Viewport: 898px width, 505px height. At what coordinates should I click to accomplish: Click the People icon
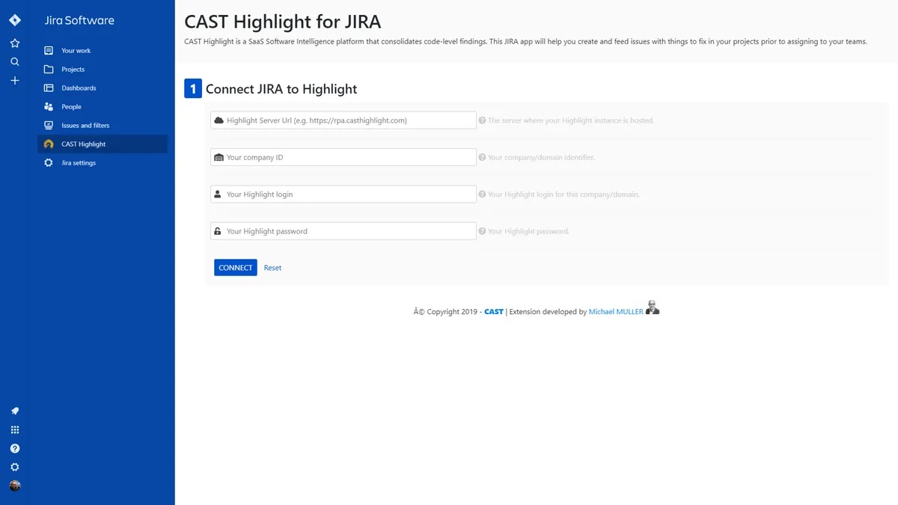coord(49,106)
